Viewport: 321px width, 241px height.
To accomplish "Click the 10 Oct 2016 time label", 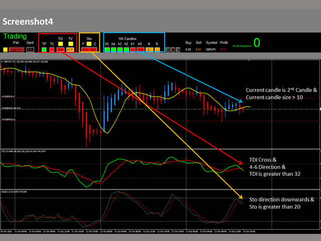I will coord(6,231).
